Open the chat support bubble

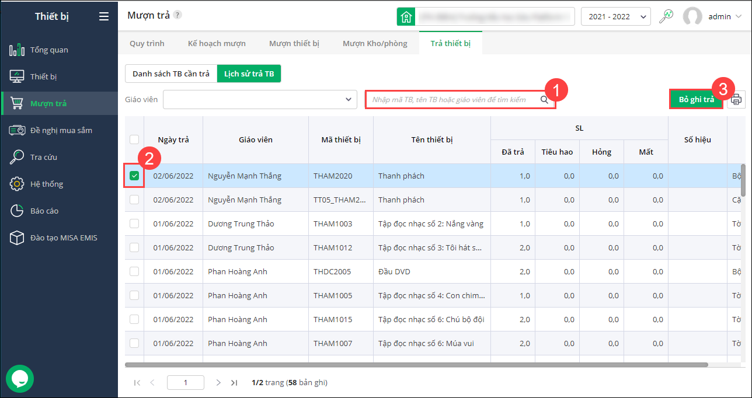coord(20,379)
